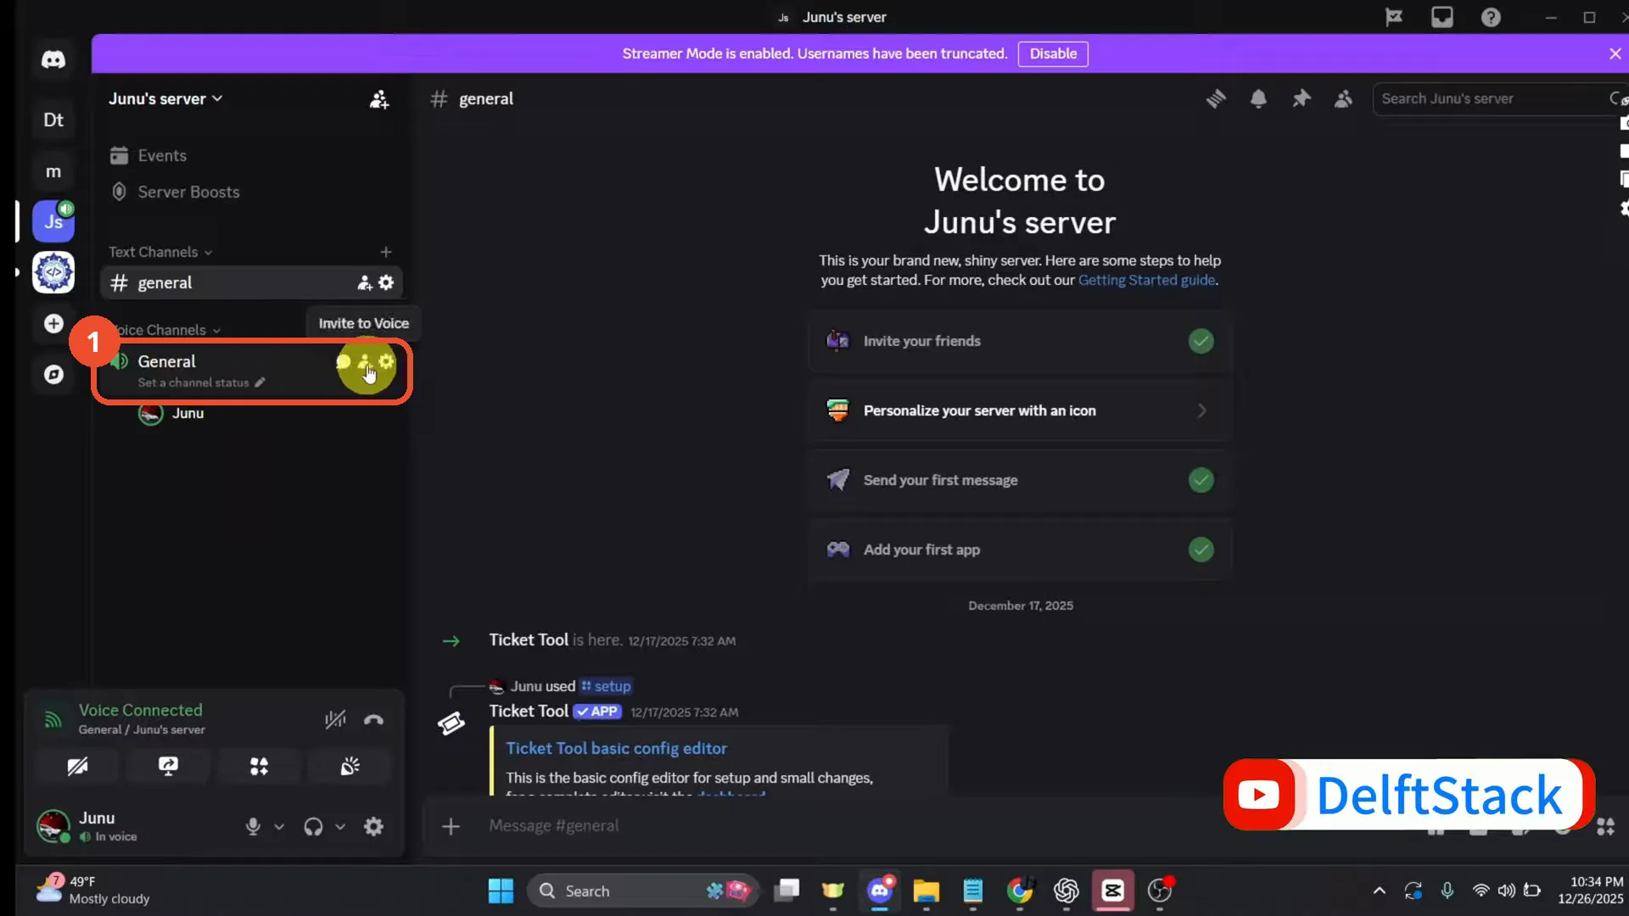Image resolution: width=1629 pixels, height=916 pixels.
Task: Open User Settings gear
Action: pos(373,827)
